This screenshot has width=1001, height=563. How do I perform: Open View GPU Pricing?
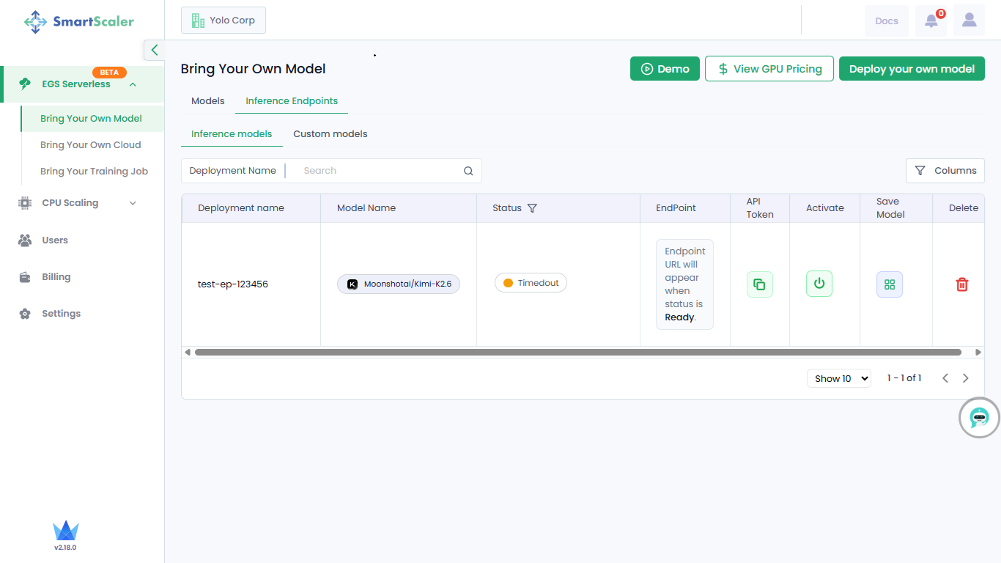(769, 69)
